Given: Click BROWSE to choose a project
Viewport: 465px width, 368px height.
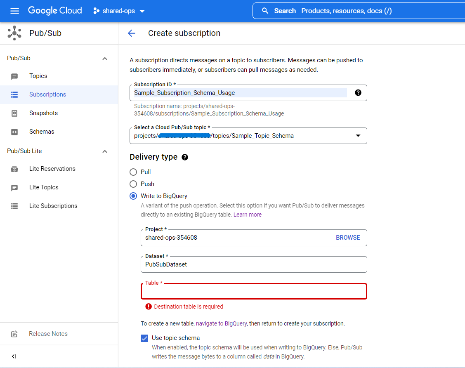Looking at the screenshot, I should point(348,237).
